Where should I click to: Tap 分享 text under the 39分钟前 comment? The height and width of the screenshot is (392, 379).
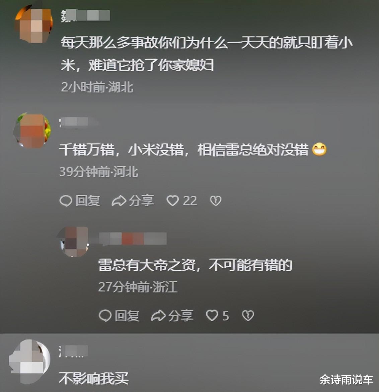[141, 201]
